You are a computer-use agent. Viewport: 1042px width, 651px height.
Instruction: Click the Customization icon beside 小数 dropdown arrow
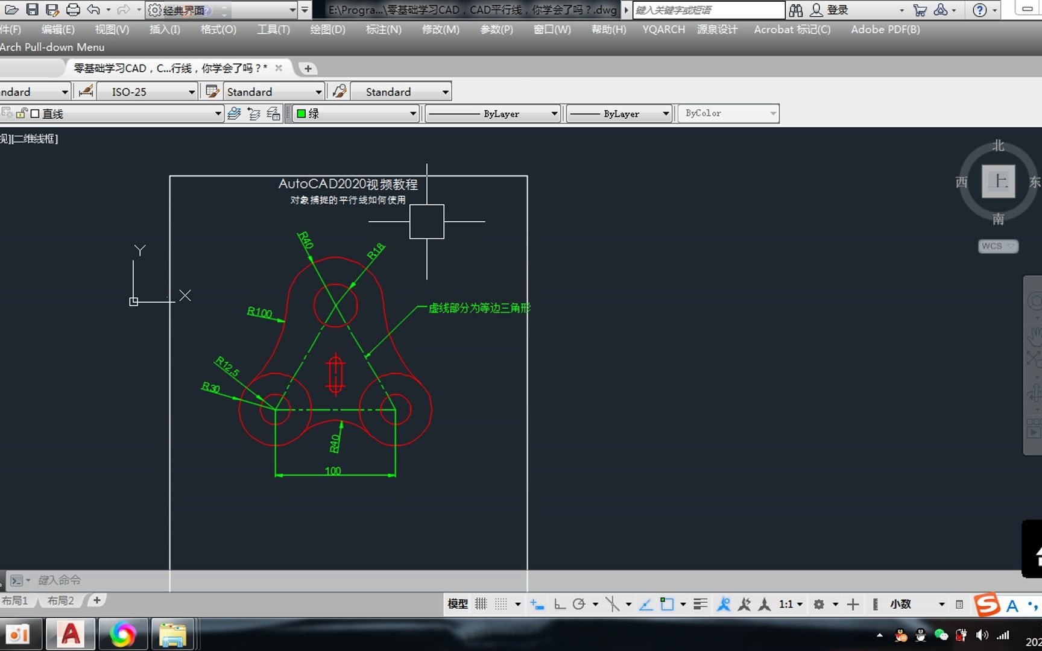(959, 604)
